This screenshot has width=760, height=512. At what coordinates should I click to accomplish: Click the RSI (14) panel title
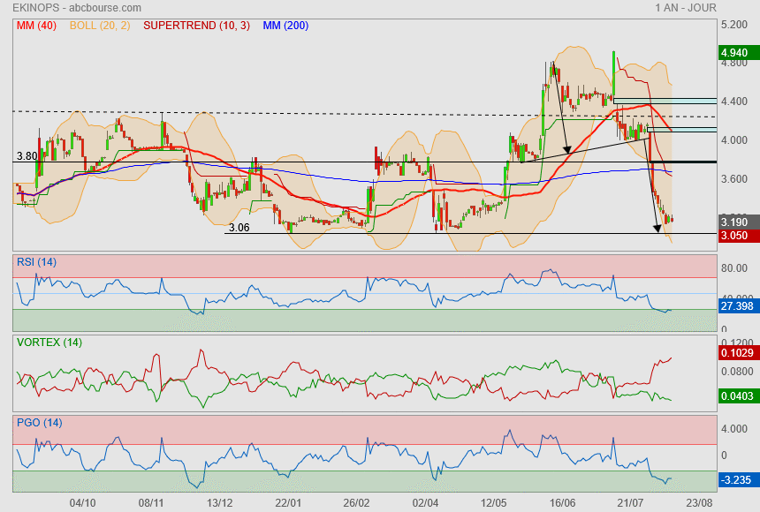point(36,262)
